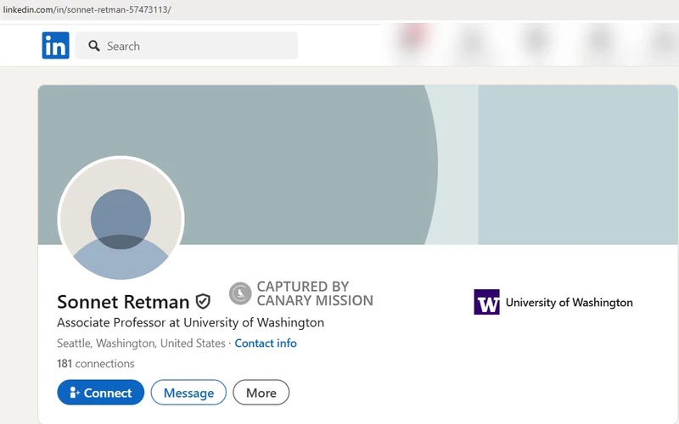Open the Contact info link

point(266,343)
